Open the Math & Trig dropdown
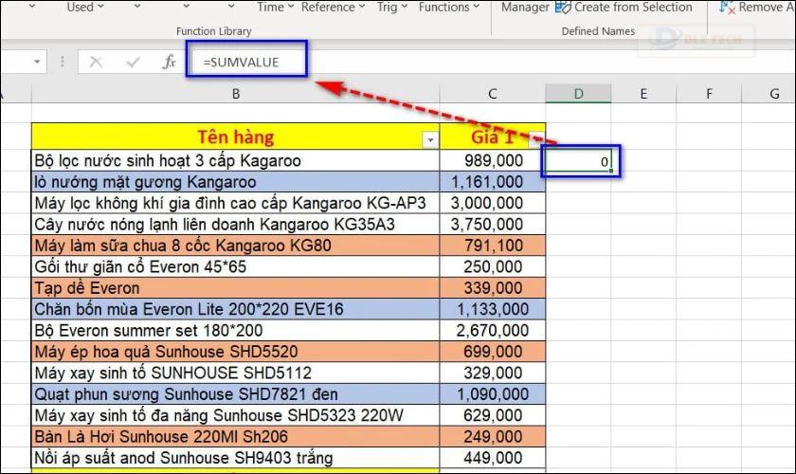Image resolution: width=796 pixels, height=474 pixels. (392, 7)
